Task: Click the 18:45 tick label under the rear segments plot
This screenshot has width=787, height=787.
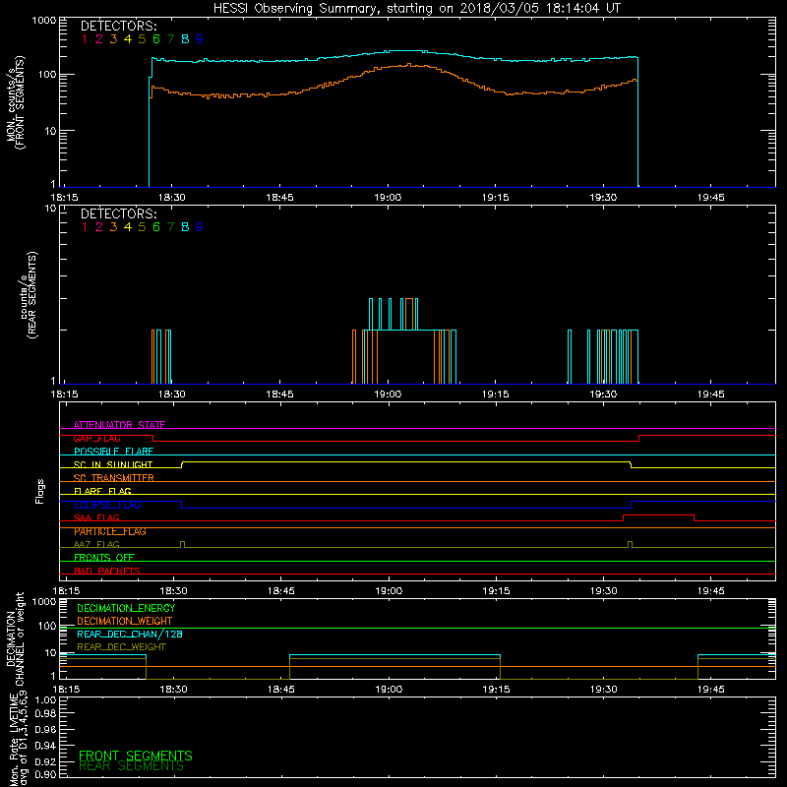Action: (x=279, y=394)
